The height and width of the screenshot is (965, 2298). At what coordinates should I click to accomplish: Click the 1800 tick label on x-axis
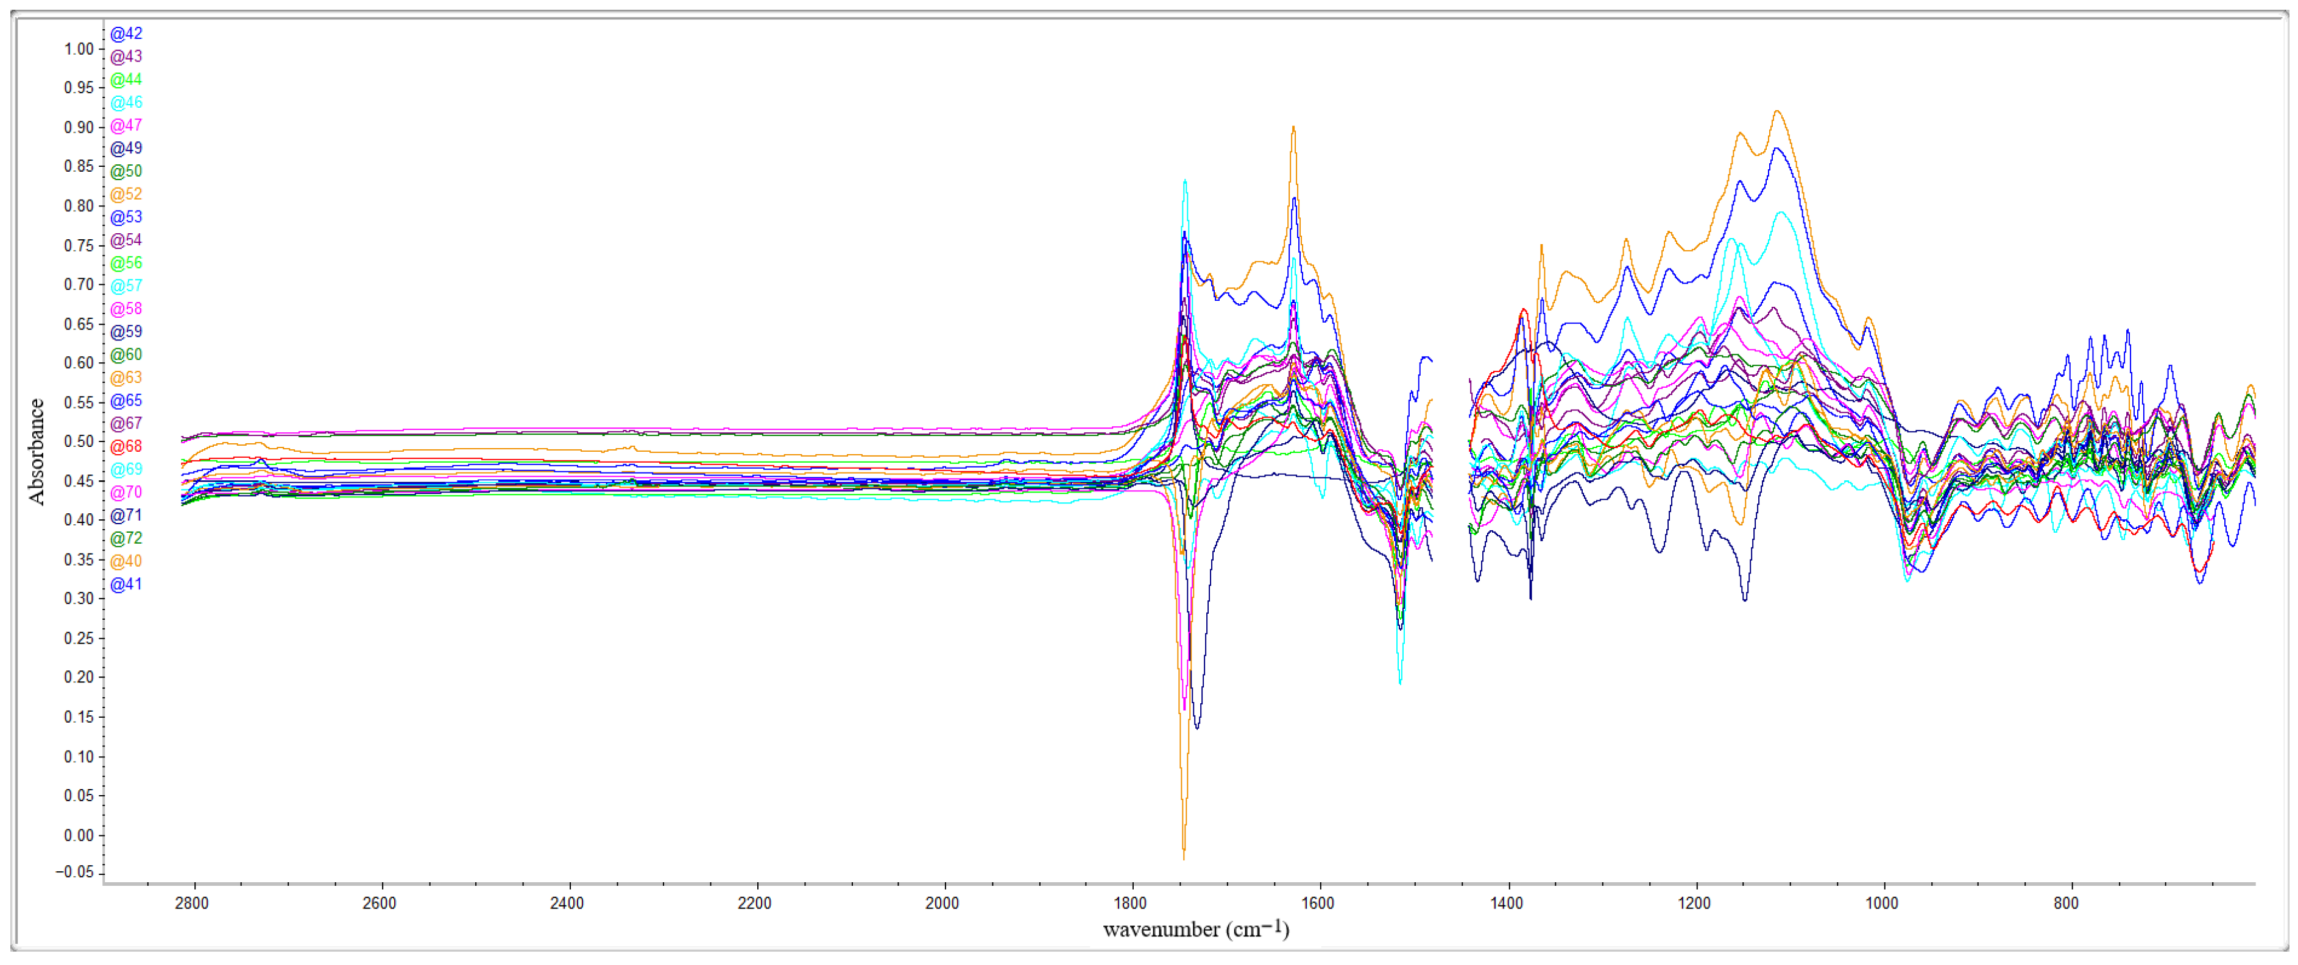click(1130, 902)
